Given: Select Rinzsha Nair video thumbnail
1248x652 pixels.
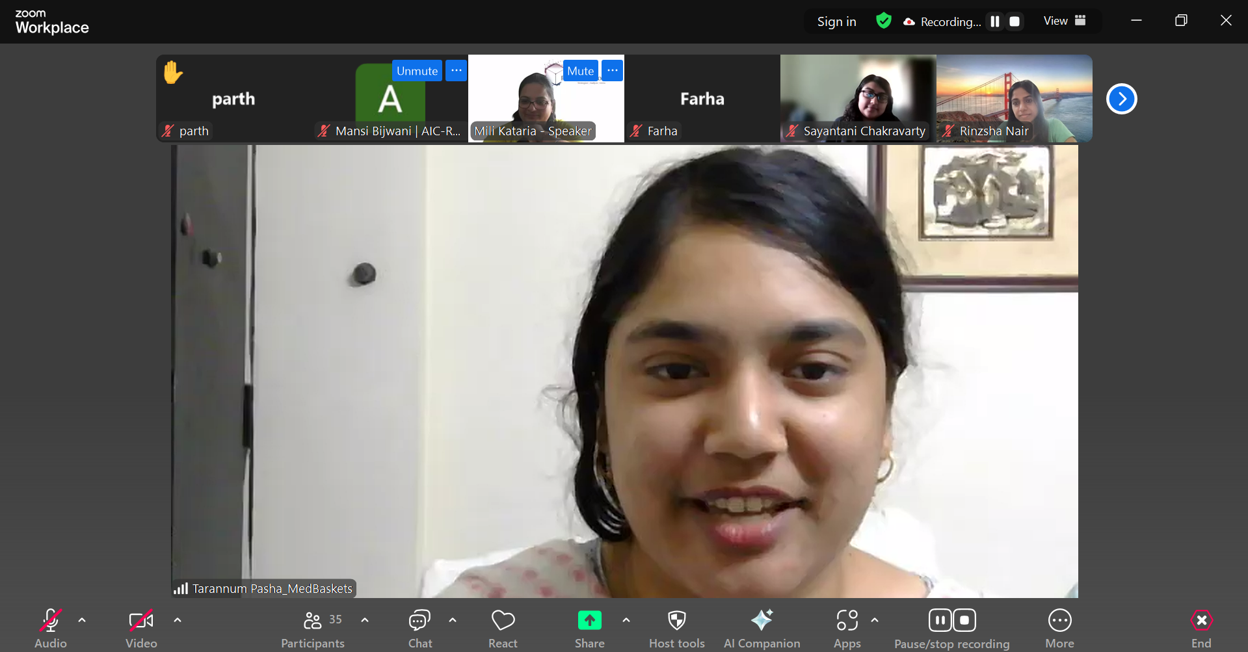Looking at the screenshot, I should 1014,98.
